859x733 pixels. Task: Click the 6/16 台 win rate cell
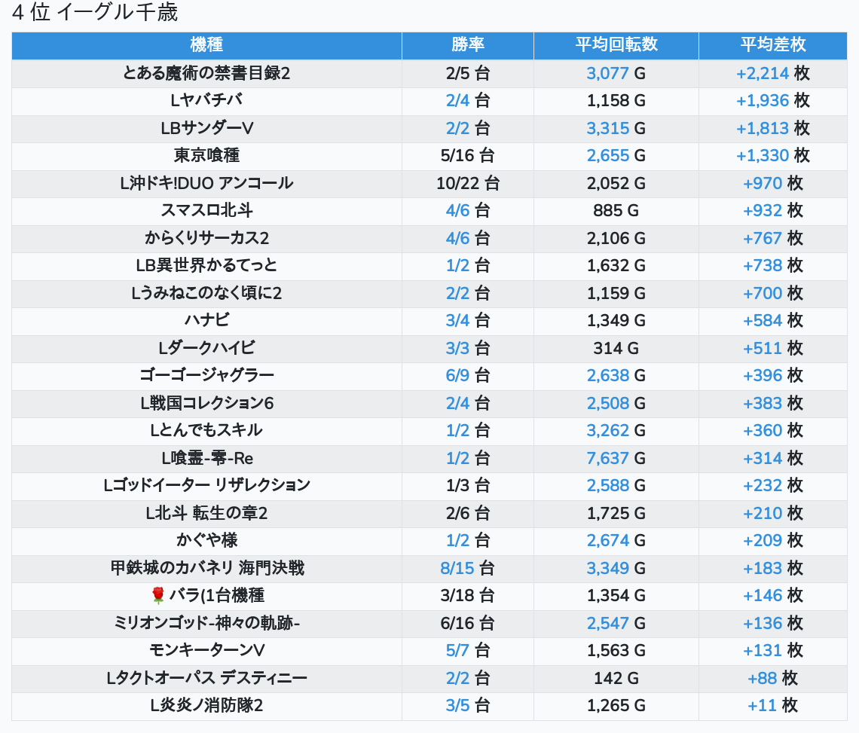click(x=467, y=624)
